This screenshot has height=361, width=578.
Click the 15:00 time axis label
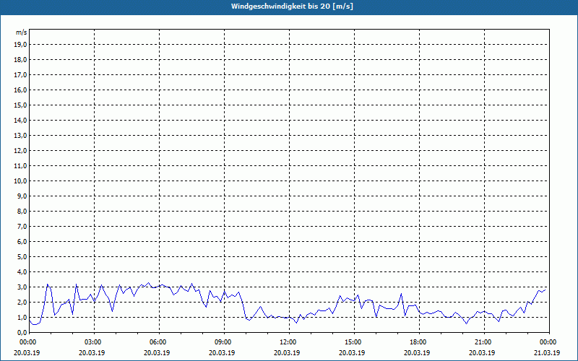pos(353,342)
